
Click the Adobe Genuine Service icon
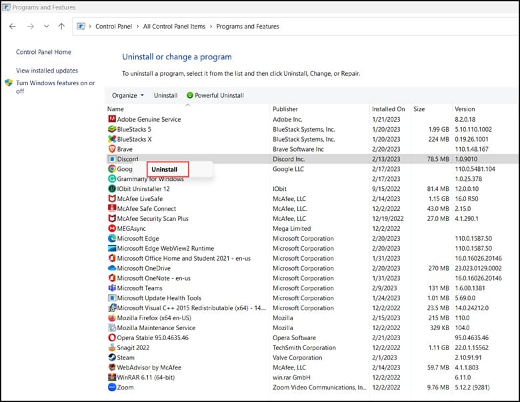click(x=111, y=119)
